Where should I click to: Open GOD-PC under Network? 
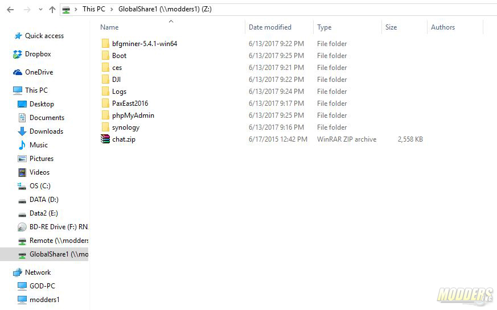click(x=42, y=286)
